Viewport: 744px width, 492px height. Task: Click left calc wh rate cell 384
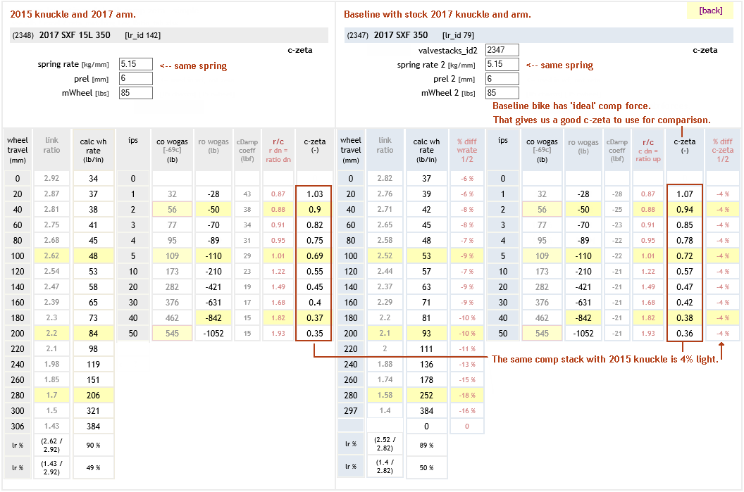(x=94, y=426)
